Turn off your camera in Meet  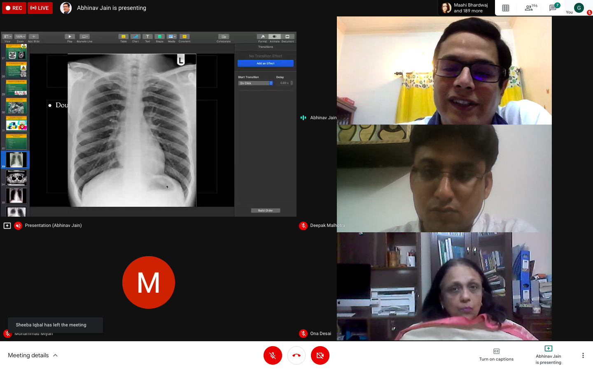click(x=320, y=355)
